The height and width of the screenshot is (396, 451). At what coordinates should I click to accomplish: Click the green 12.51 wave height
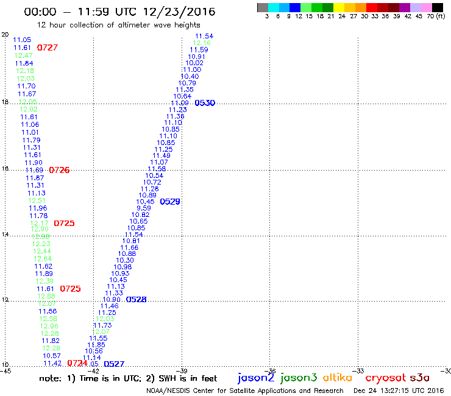point(37,200)
